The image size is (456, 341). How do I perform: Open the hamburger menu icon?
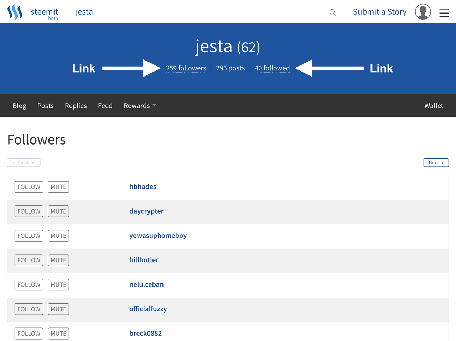pyautogui.click(x=444, y=13)
